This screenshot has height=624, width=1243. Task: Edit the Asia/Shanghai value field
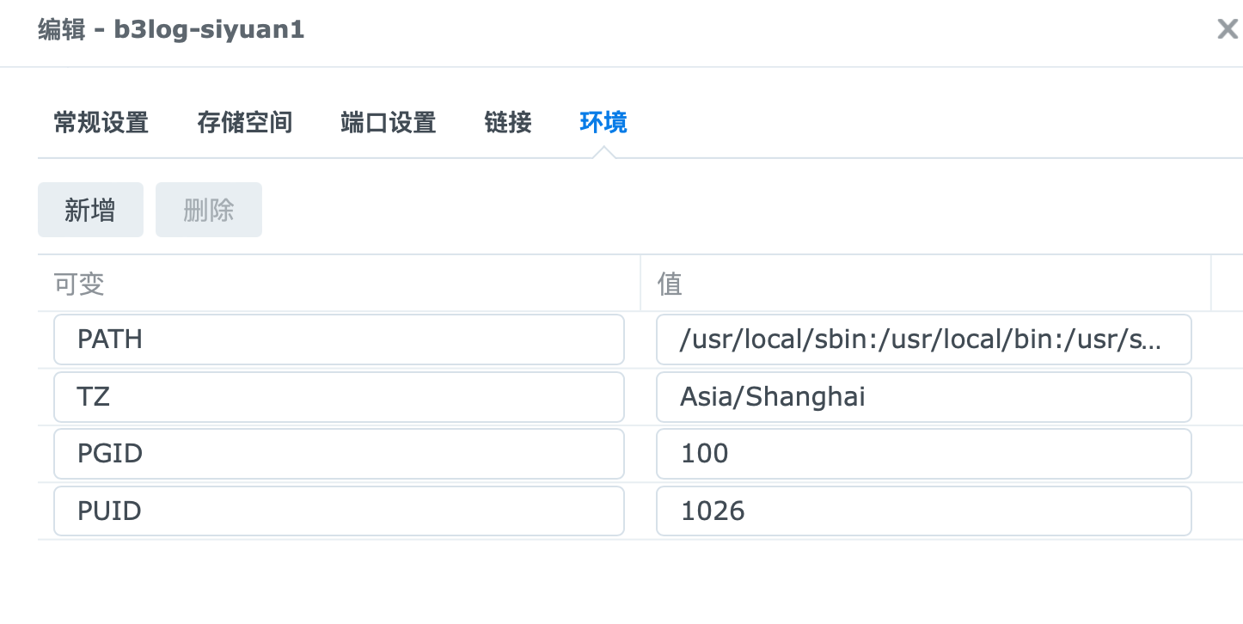tap(923, 397)
